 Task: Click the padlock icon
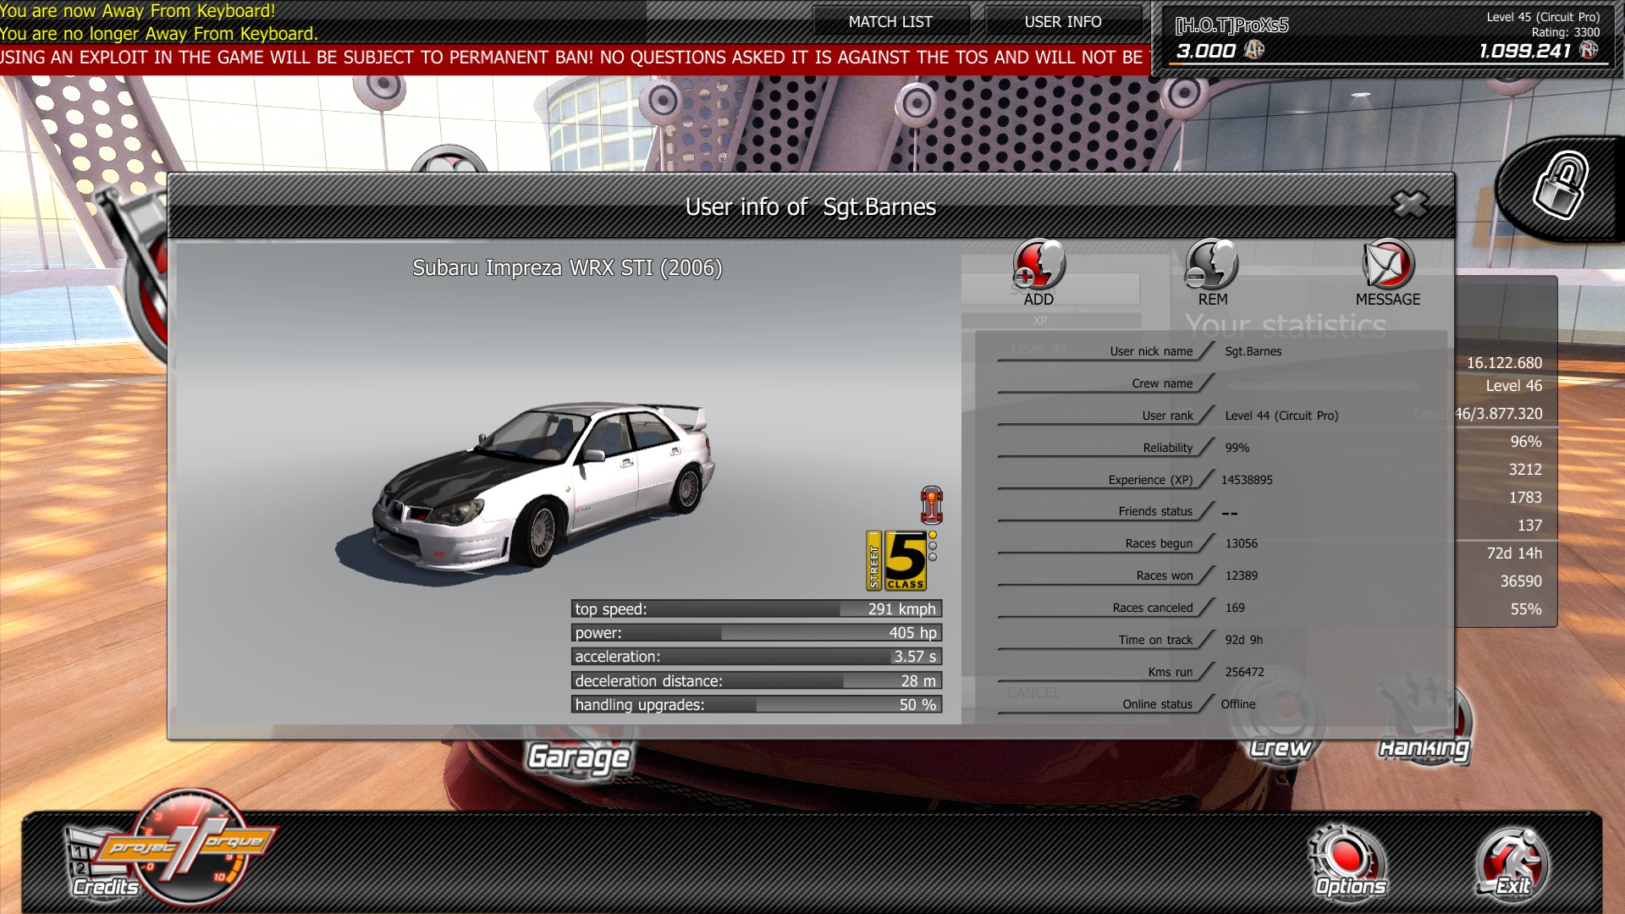click(1560, 186)
